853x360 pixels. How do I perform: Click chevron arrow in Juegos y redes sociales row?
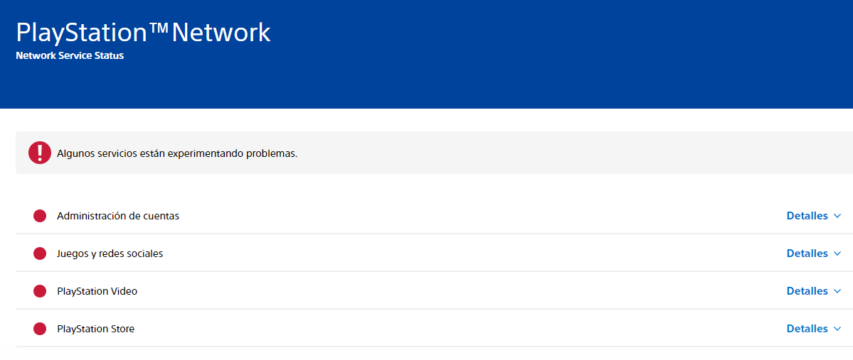(837, 253)
